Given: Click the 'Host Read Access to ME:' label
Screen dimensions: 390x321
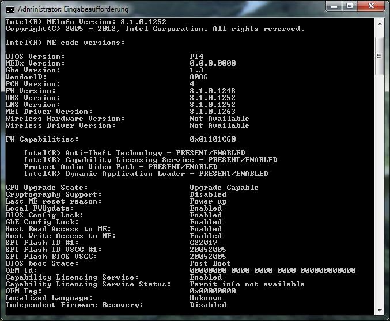Looking at the screenshot, I should coord(58,229).
